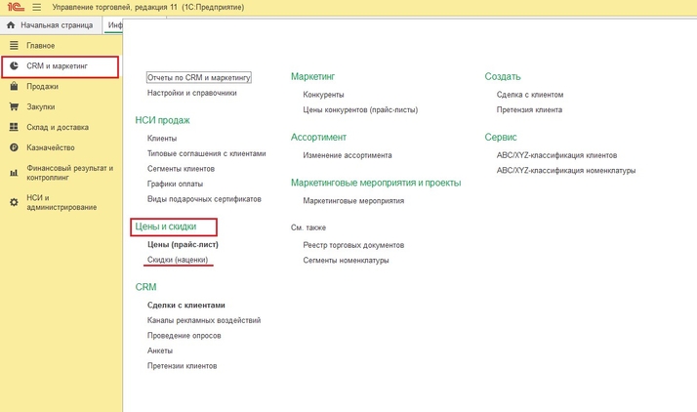Open Цены конкурентов (прайс-листы)
The image size is (697, 412).
pyautogui.click(x=360, y=109)
